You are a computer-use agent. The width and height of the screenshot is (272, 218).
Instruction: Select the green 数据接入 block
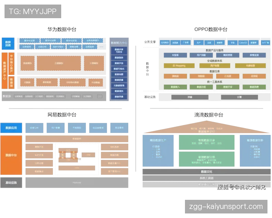(x=175, y=87)
